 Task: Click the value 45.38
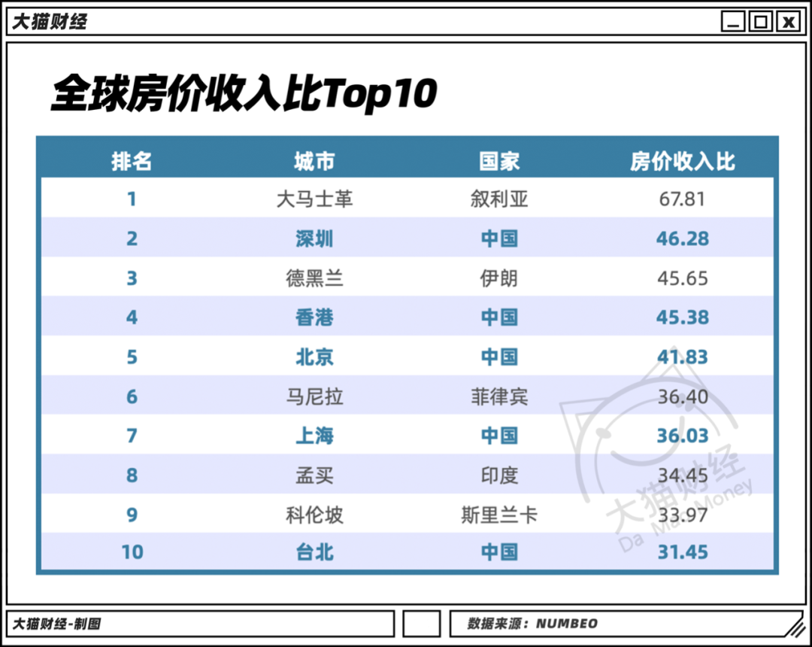click(x=683, y=317)
